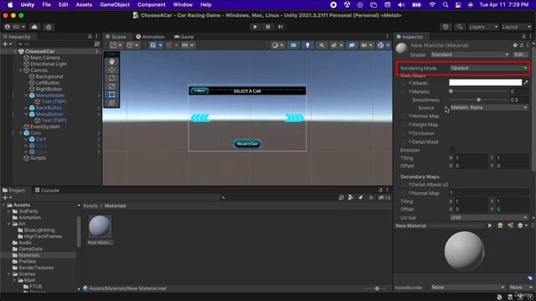Click the Smoothness slider

pyautogui.click(x=478, y=99)
